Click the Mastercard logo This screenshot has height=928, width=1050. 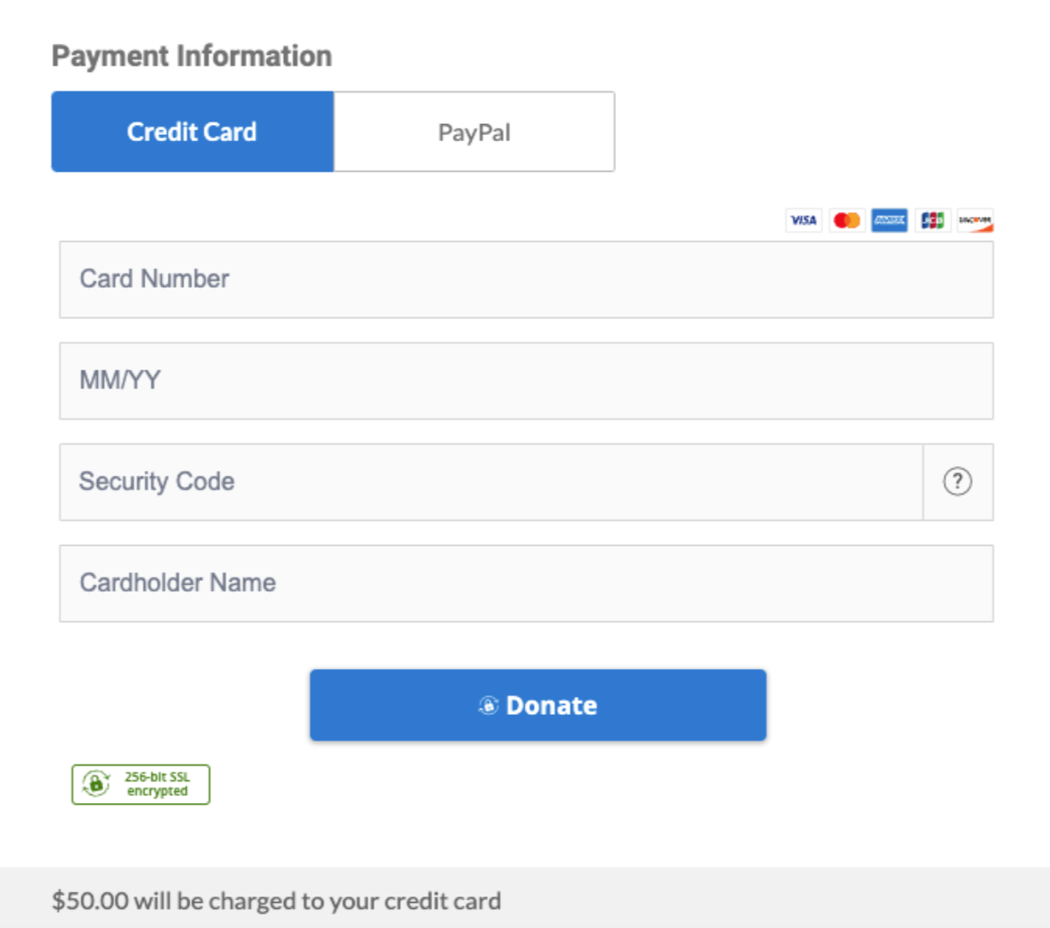point(846,220)
